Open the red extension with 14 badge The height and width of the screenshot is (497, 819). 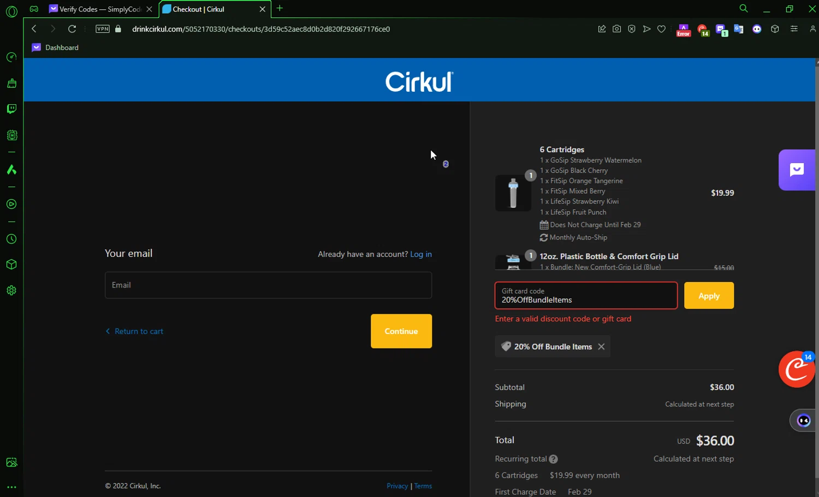click(x=703, y=30)
